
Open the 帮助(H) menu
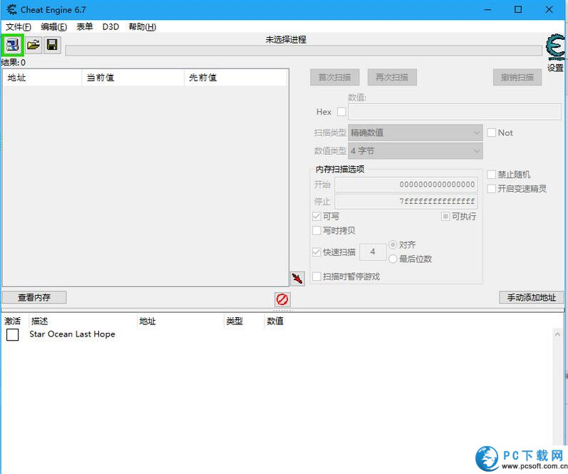[x=143, y=27]
